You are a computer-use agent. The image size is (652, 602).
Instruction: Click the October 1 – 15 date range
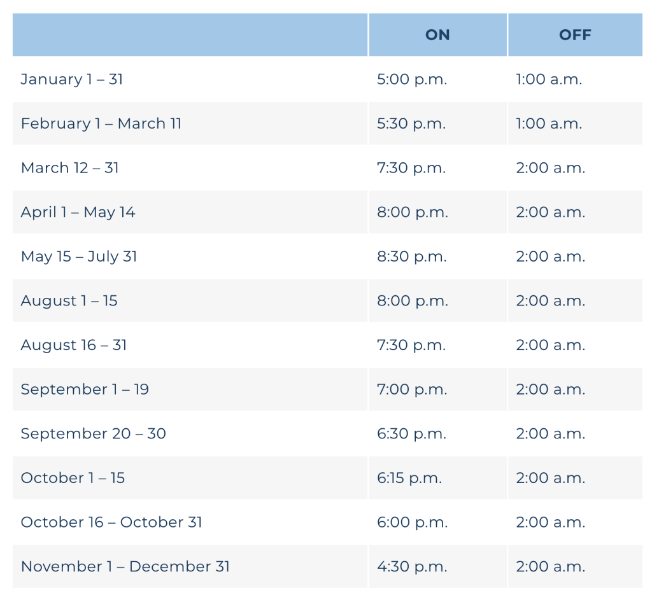pyautogui.click(x=73, y=478)
